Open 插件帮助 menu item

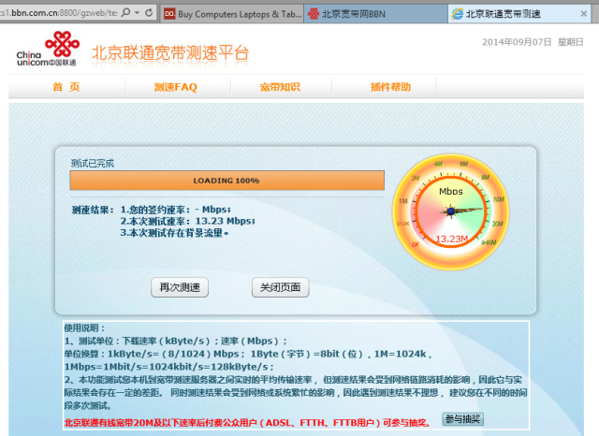(x=390, y=87)
